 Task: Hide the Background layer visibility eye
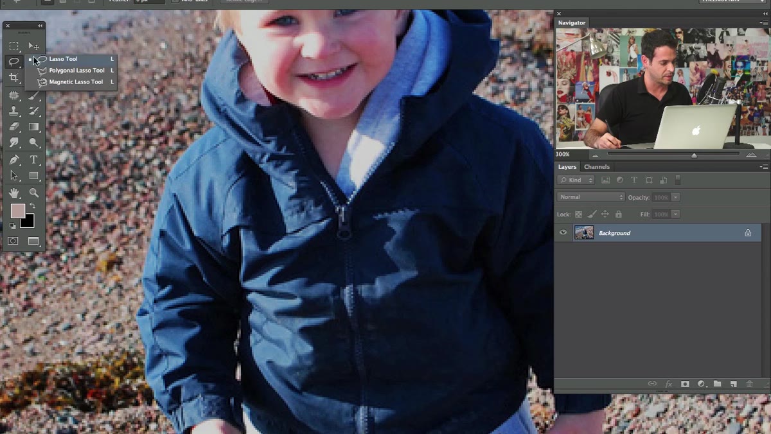(563, 232)
